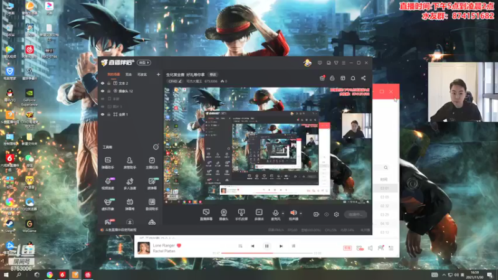
Task: Toggle the lock on the 文本 2 layer
Action: tap(108, 83)
